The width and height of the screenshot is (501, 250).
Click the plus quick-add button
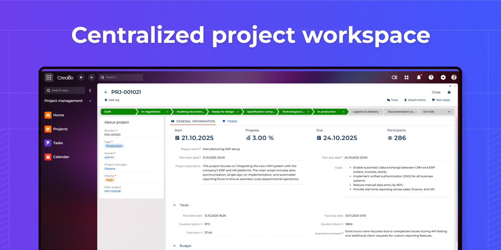tap(91, 77)
